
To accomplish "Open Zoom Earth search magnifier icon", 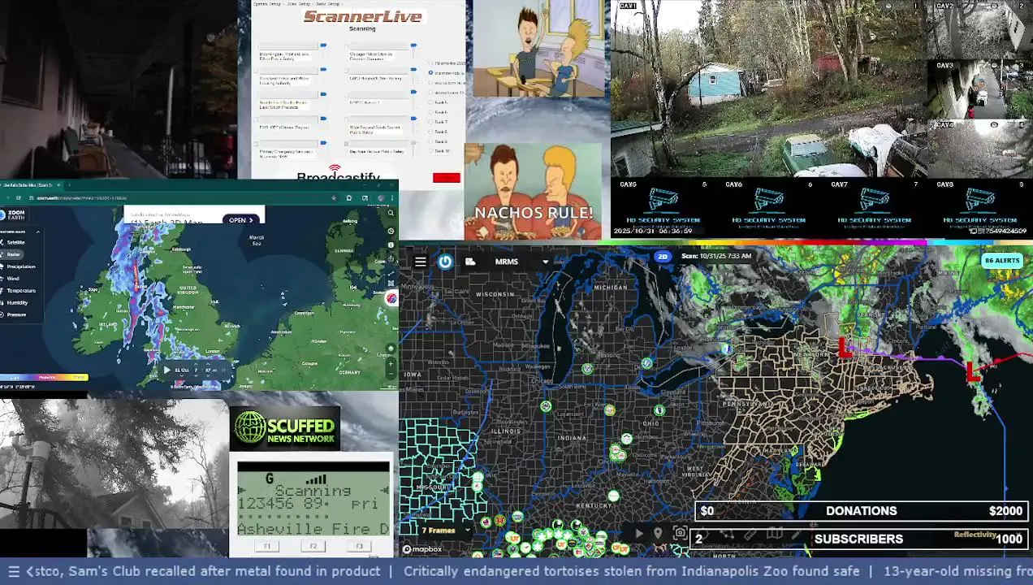I will coord(391,213).
